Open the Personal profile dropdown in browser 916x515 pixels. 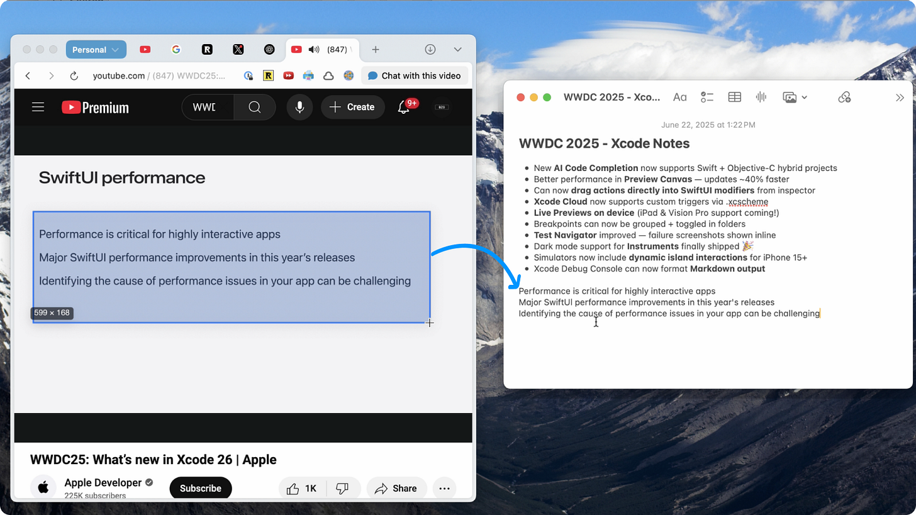96,50
